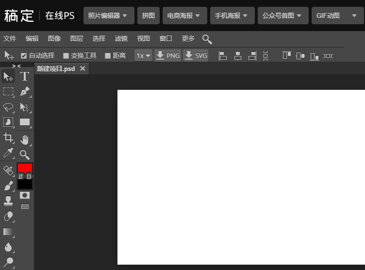365x270 pixels.
Task: Select the Pen tool
Action: [25, 92]
